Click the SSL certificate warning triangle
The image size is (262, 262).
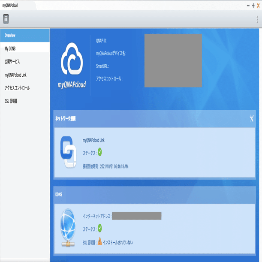point(100,241)
